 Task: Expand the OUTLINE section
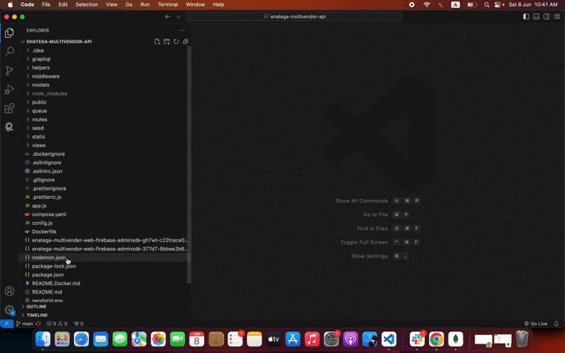click(36, 307)
